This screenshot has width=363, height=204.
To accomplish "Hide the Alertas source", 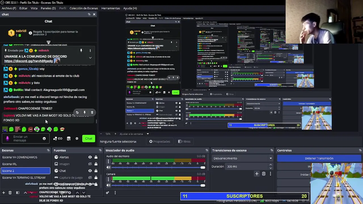I will coord(90,157).
